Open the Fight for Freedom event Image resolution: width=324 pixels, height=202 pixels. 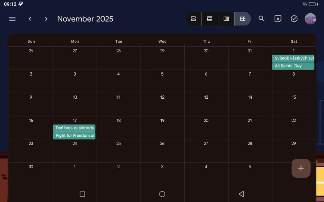pyautogui.click(x=74, y=136)
